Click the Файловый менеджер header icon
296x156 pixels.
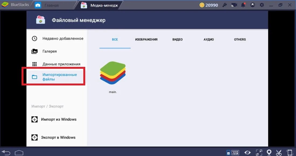click(x=41, y=20)
